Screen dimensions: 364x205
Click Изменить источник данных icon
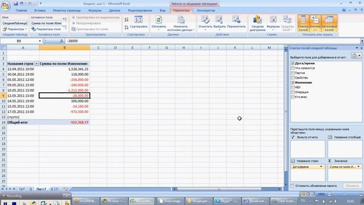[x=181, y=19]
